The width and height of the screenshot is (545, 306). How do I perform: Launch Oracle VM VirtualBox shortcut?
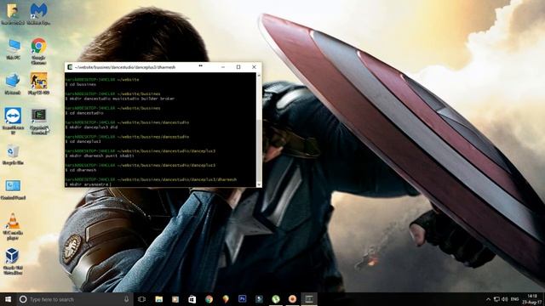[x=13, y=261]
